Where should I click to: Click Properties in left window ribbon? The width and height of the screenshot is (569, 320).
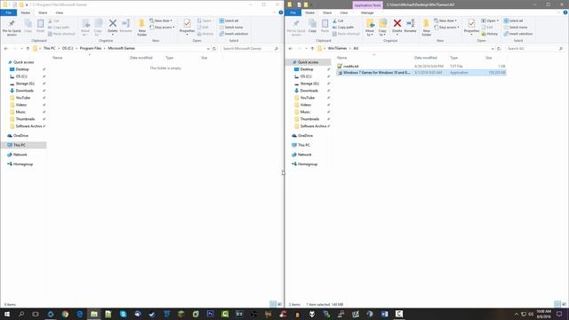pyautogui.click(x=187, y=27)
